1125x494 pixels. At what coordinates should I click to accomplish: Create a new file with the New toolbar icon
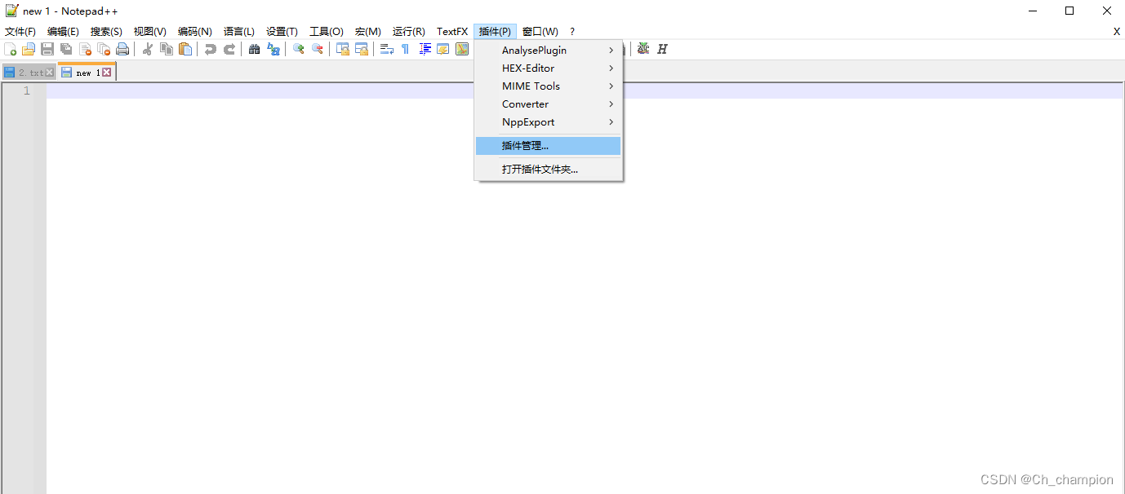(x=11, y=49)
